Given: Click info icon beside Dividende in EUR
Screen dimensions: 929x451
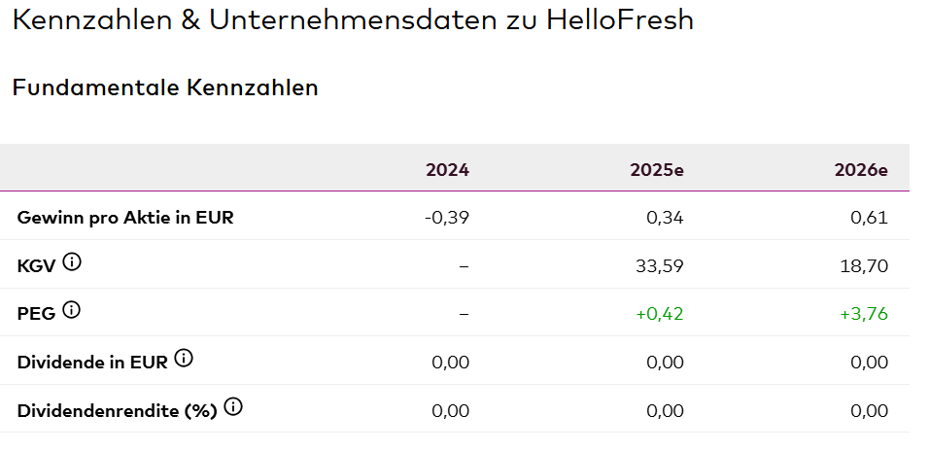Looking at the screenshot, I should point(184,359).
